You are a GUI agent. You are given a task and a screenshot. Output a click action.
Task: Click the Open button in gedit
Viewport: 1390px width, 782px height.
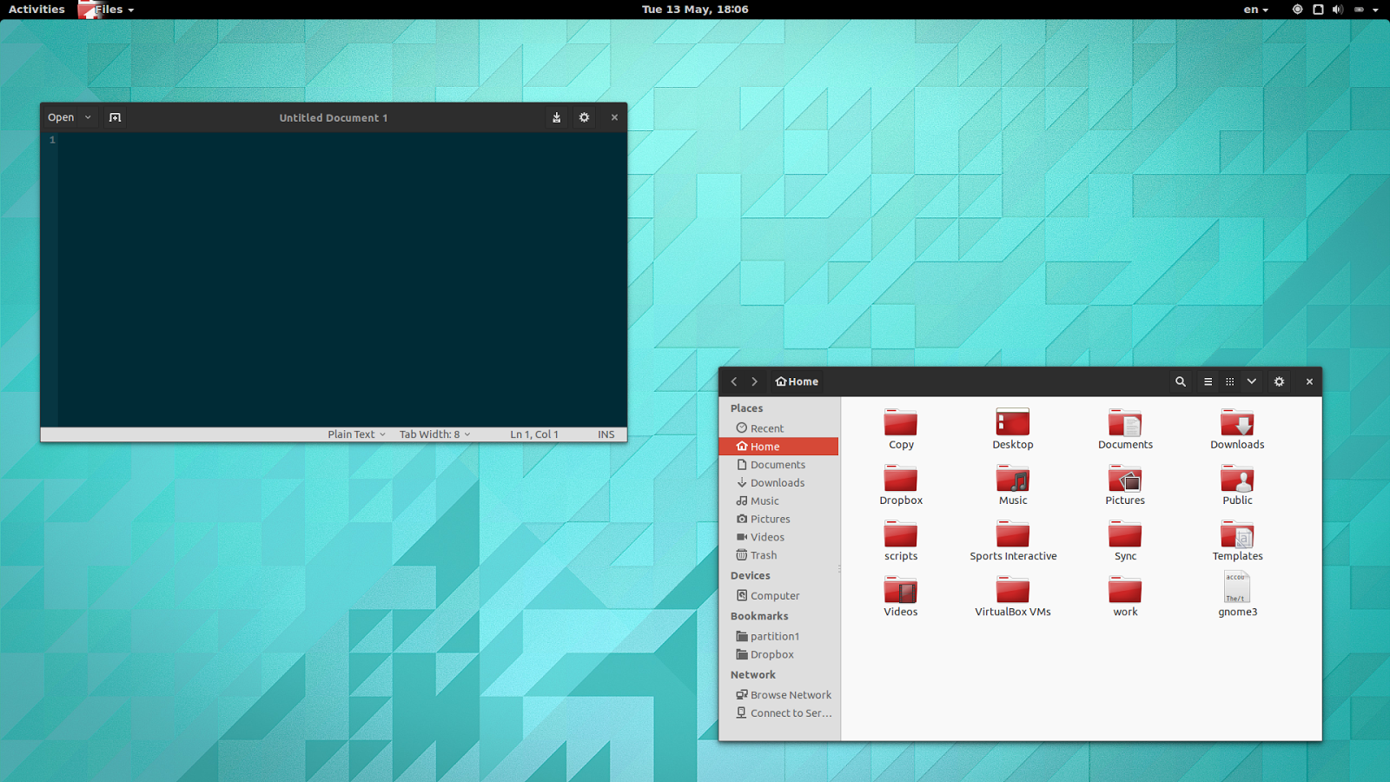pyautogui.click(x=60, y=116)
